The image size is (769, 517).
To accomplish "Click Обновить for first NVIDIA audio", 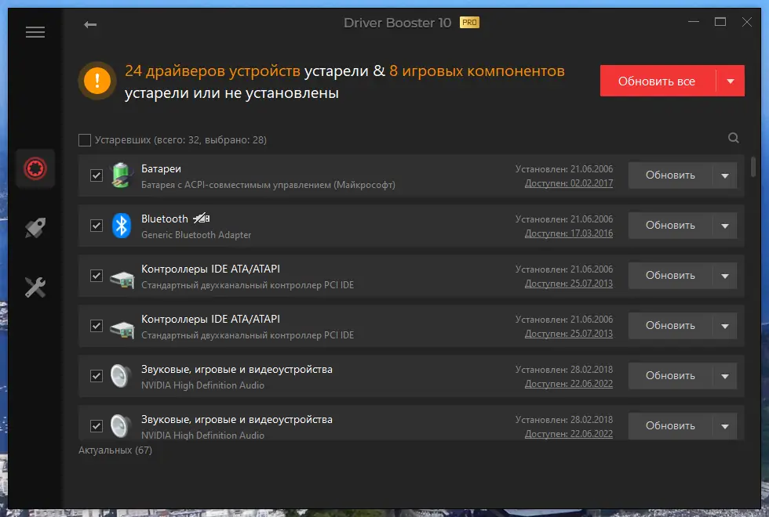I will point(670,376).
